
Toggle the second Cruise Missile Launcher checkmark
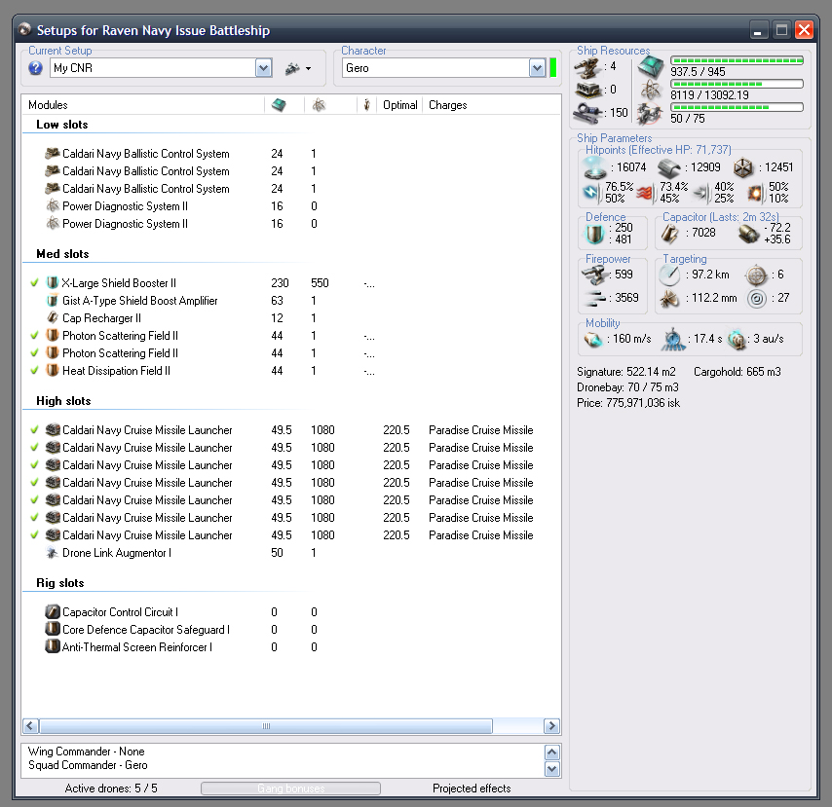coord(34,448)
